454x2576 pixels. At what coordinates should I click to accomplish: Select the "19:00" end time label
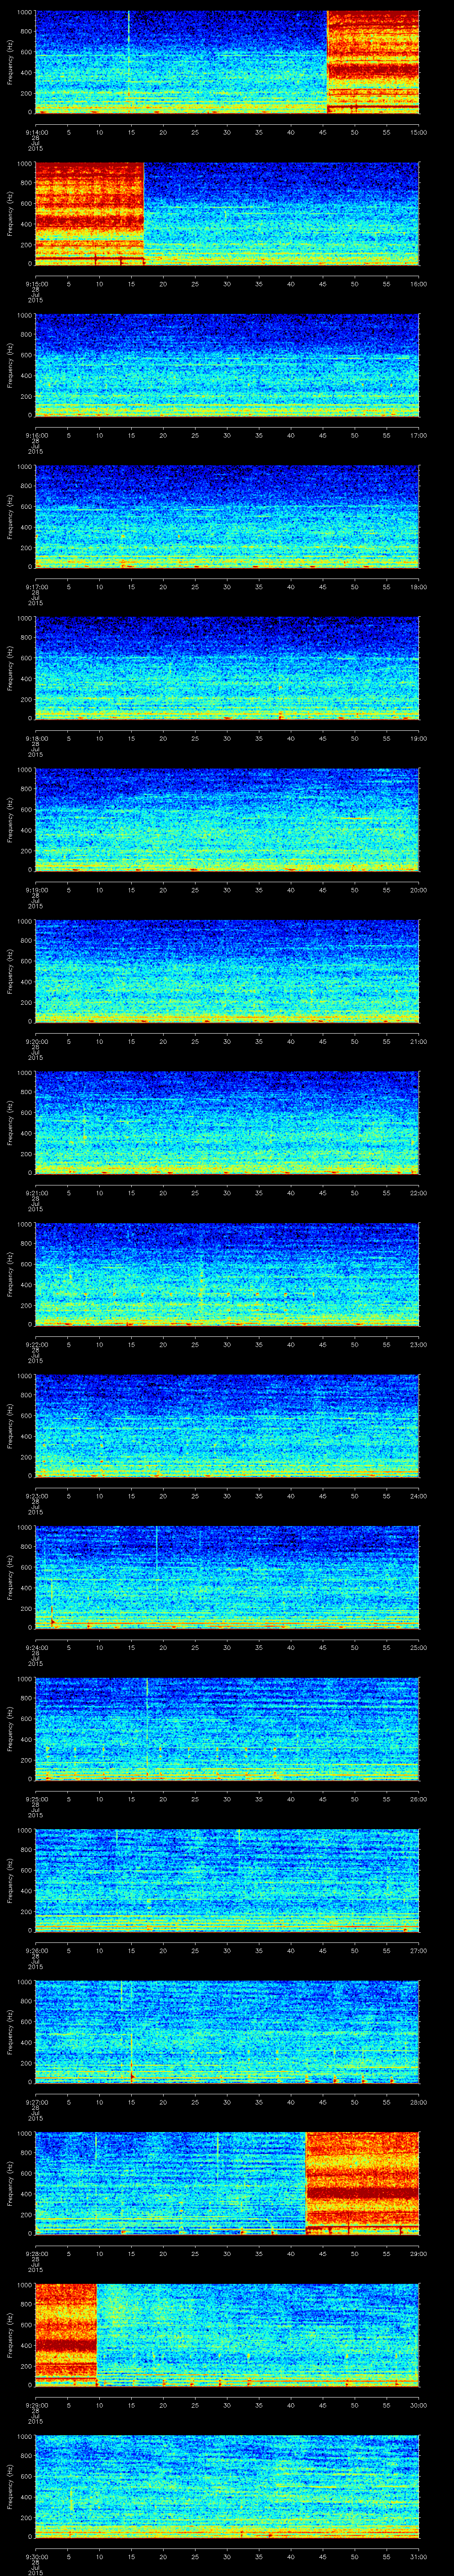pyautogui.click(x=419, y=738)
